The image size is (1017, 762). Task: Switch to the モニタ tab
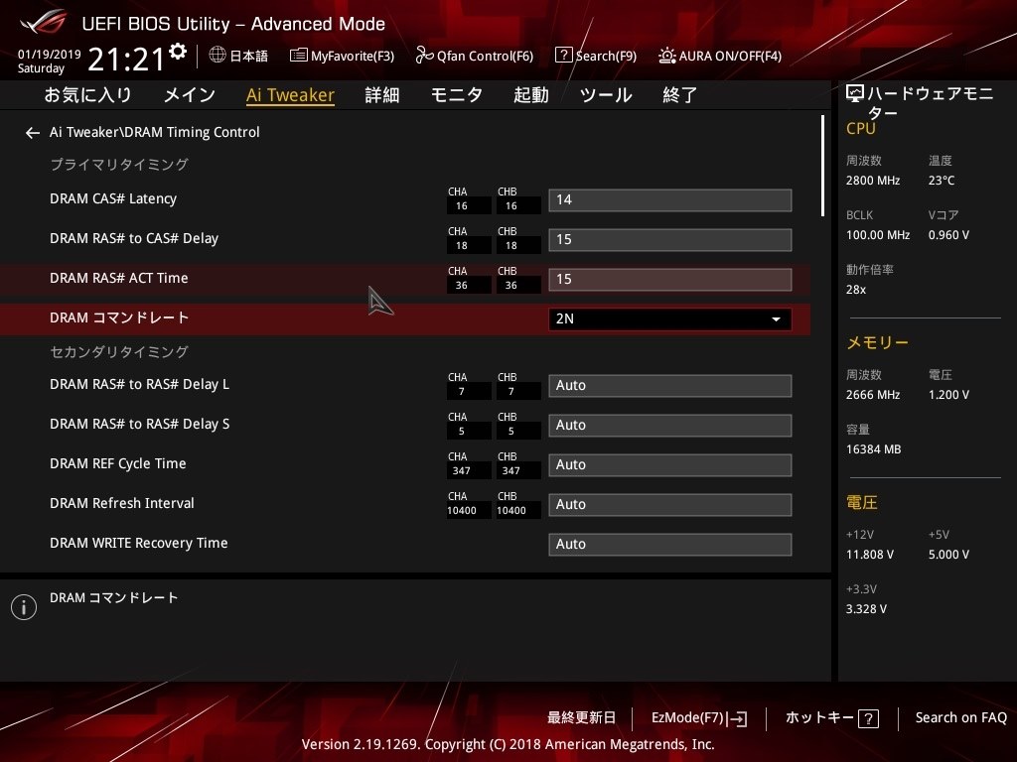click(457, 94)
